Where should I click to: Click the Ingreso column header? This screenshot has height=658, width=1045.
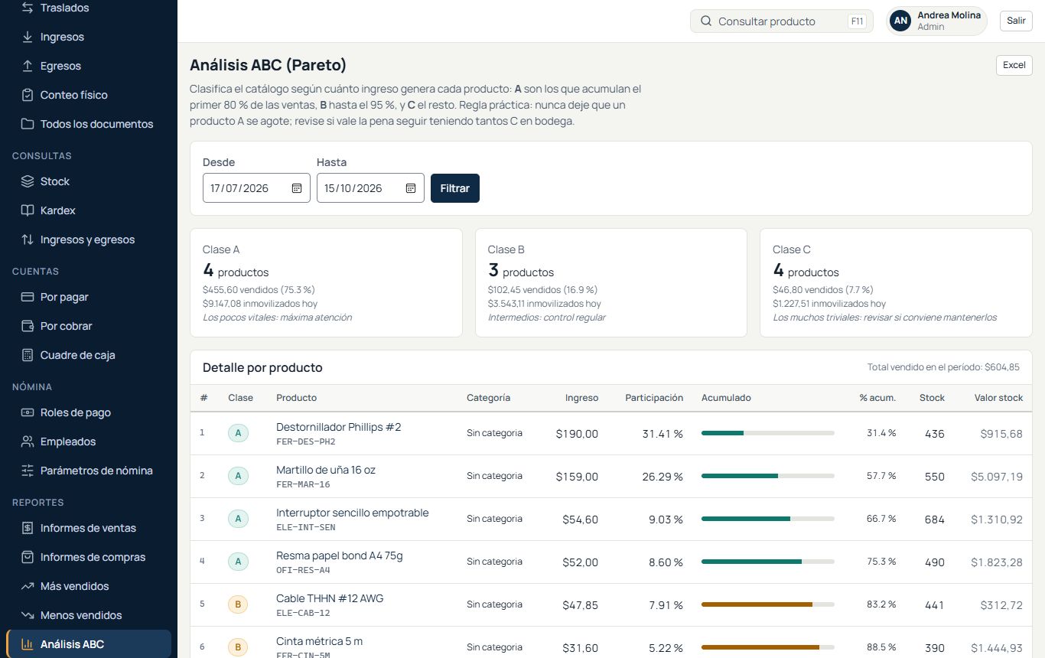[581, 398]
